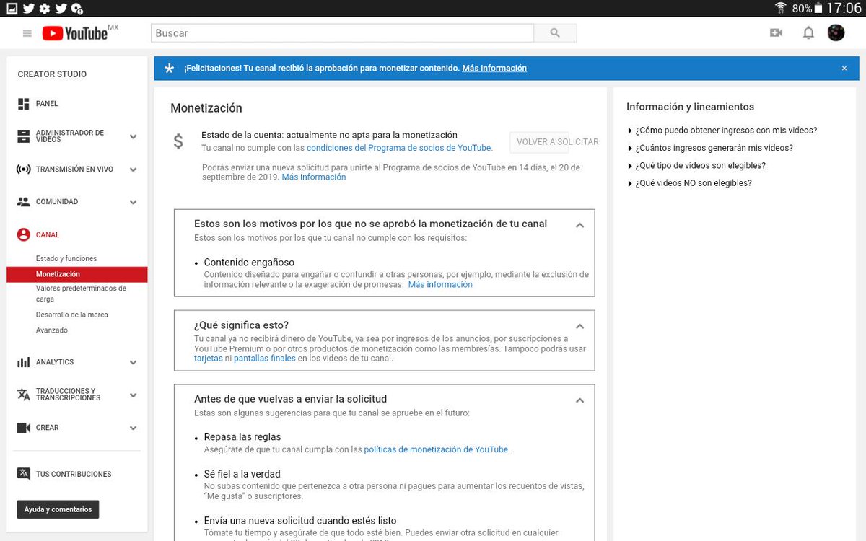The image size is (866, 541).
Task: Collapse the 'motivos' reasons card
Action: (579, 225)
